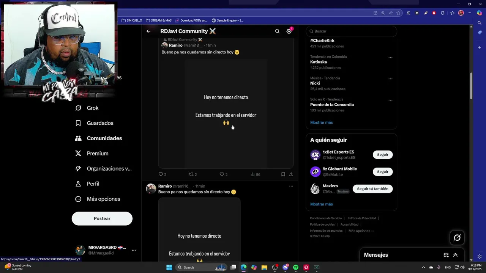
Task: Open the Windows Start button
Action: point(169,267)
